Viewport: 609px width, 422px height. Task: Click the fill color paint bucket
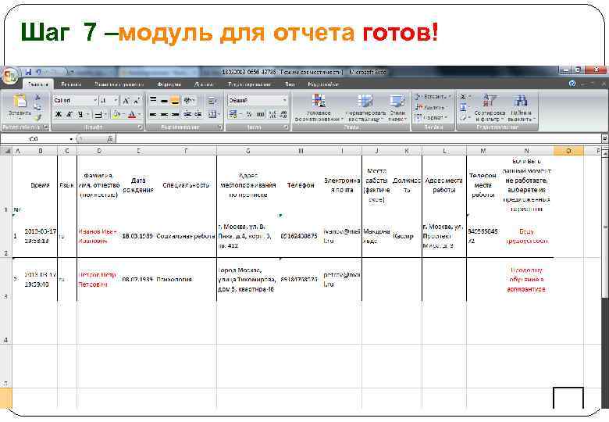click(x=116, y=114)
